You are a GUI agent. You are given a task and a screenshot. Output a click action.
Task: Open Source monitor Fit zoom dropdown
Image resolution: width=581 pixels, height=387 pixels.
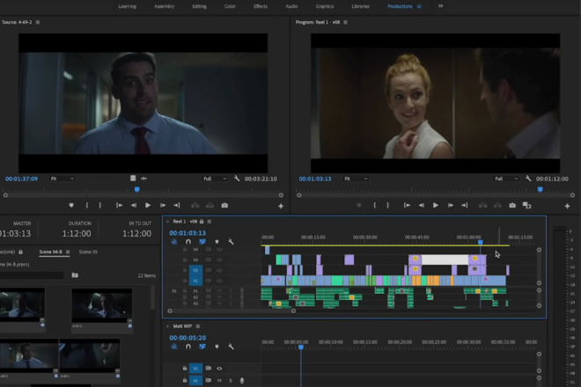tap(63, 179)
